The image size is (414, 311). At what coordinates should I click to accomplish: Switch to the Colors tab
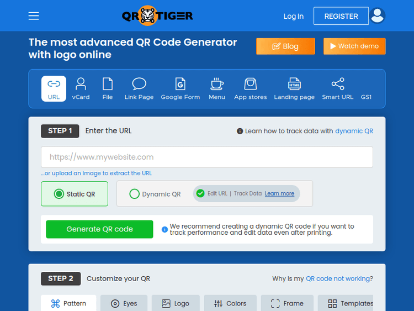pos(230,303)
